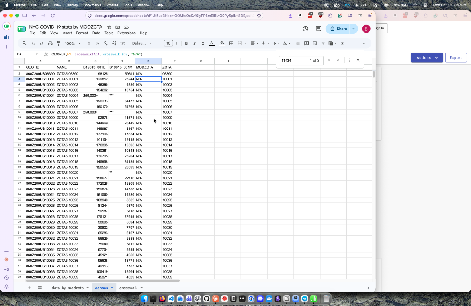Open the text color picker
The height and width of the screenshot is (306, 471).
click(x=211, y=43)
